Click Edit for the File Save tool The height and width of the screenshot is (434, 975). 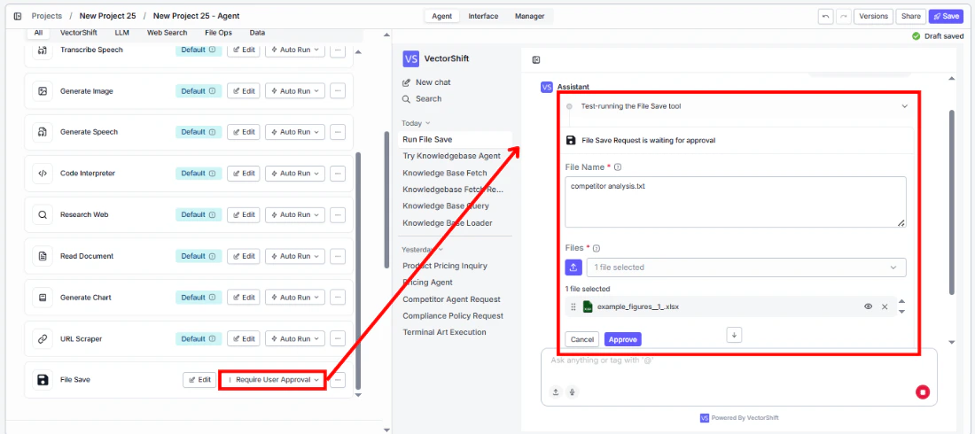point(199,380)
